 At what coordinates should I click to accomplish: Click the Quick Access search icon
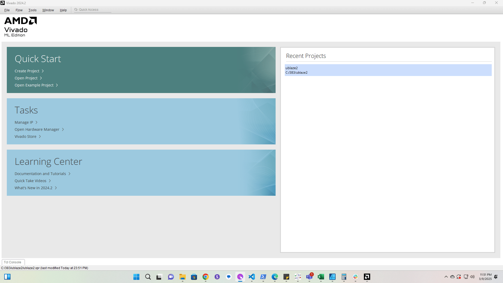pos(76,10)
